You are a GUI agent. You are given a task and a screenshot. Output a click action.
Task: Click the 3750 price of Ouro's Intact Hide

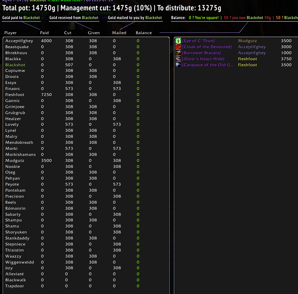286,59
